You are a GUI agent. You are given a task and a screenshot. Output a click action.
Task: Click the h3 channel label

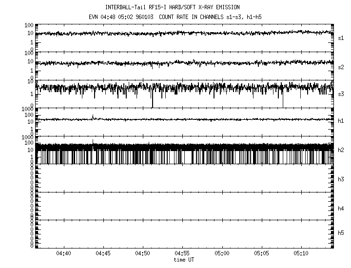click(341, 180)
